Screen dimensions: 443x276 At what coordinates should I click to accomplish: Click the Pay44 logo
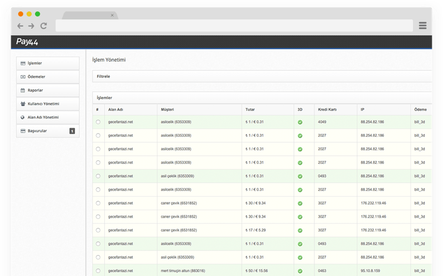coord(27,42)
